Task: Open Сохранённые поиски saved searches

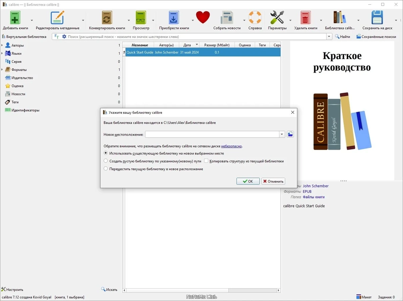Action: point(376,37)
